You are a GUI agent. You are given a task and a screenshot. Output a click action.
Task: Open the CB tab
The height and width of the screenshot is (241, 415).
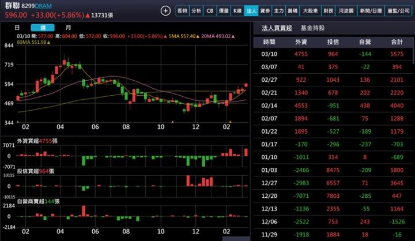click(x=210, y=11)
